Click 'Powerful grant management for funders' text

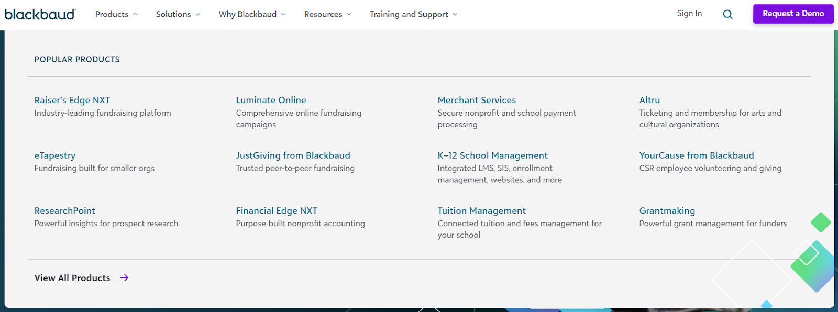coord(713,224)
